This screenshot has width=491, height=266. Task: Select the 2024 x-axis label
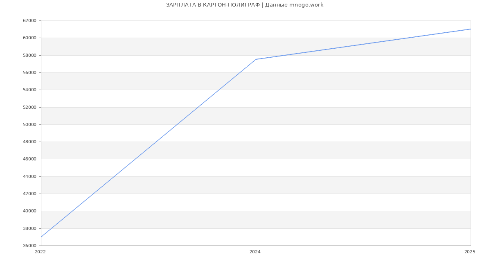tap(255, 252)
